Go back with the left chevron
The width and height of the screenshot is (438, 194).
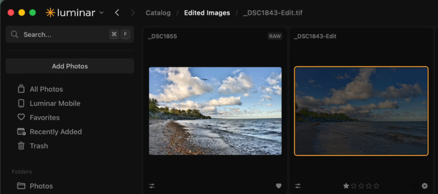click(117, 13)
